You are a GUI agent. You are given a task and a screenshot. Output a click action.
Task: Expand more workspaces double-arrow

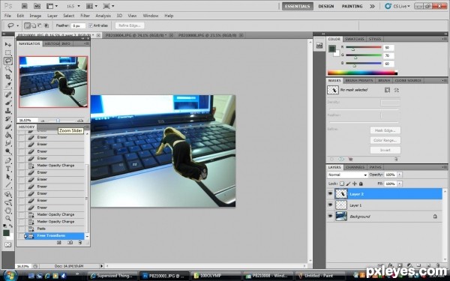372,6
